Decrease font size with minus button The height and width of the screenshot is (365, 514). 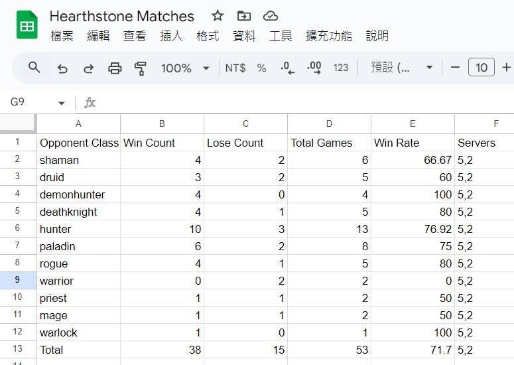click(455, 67)
